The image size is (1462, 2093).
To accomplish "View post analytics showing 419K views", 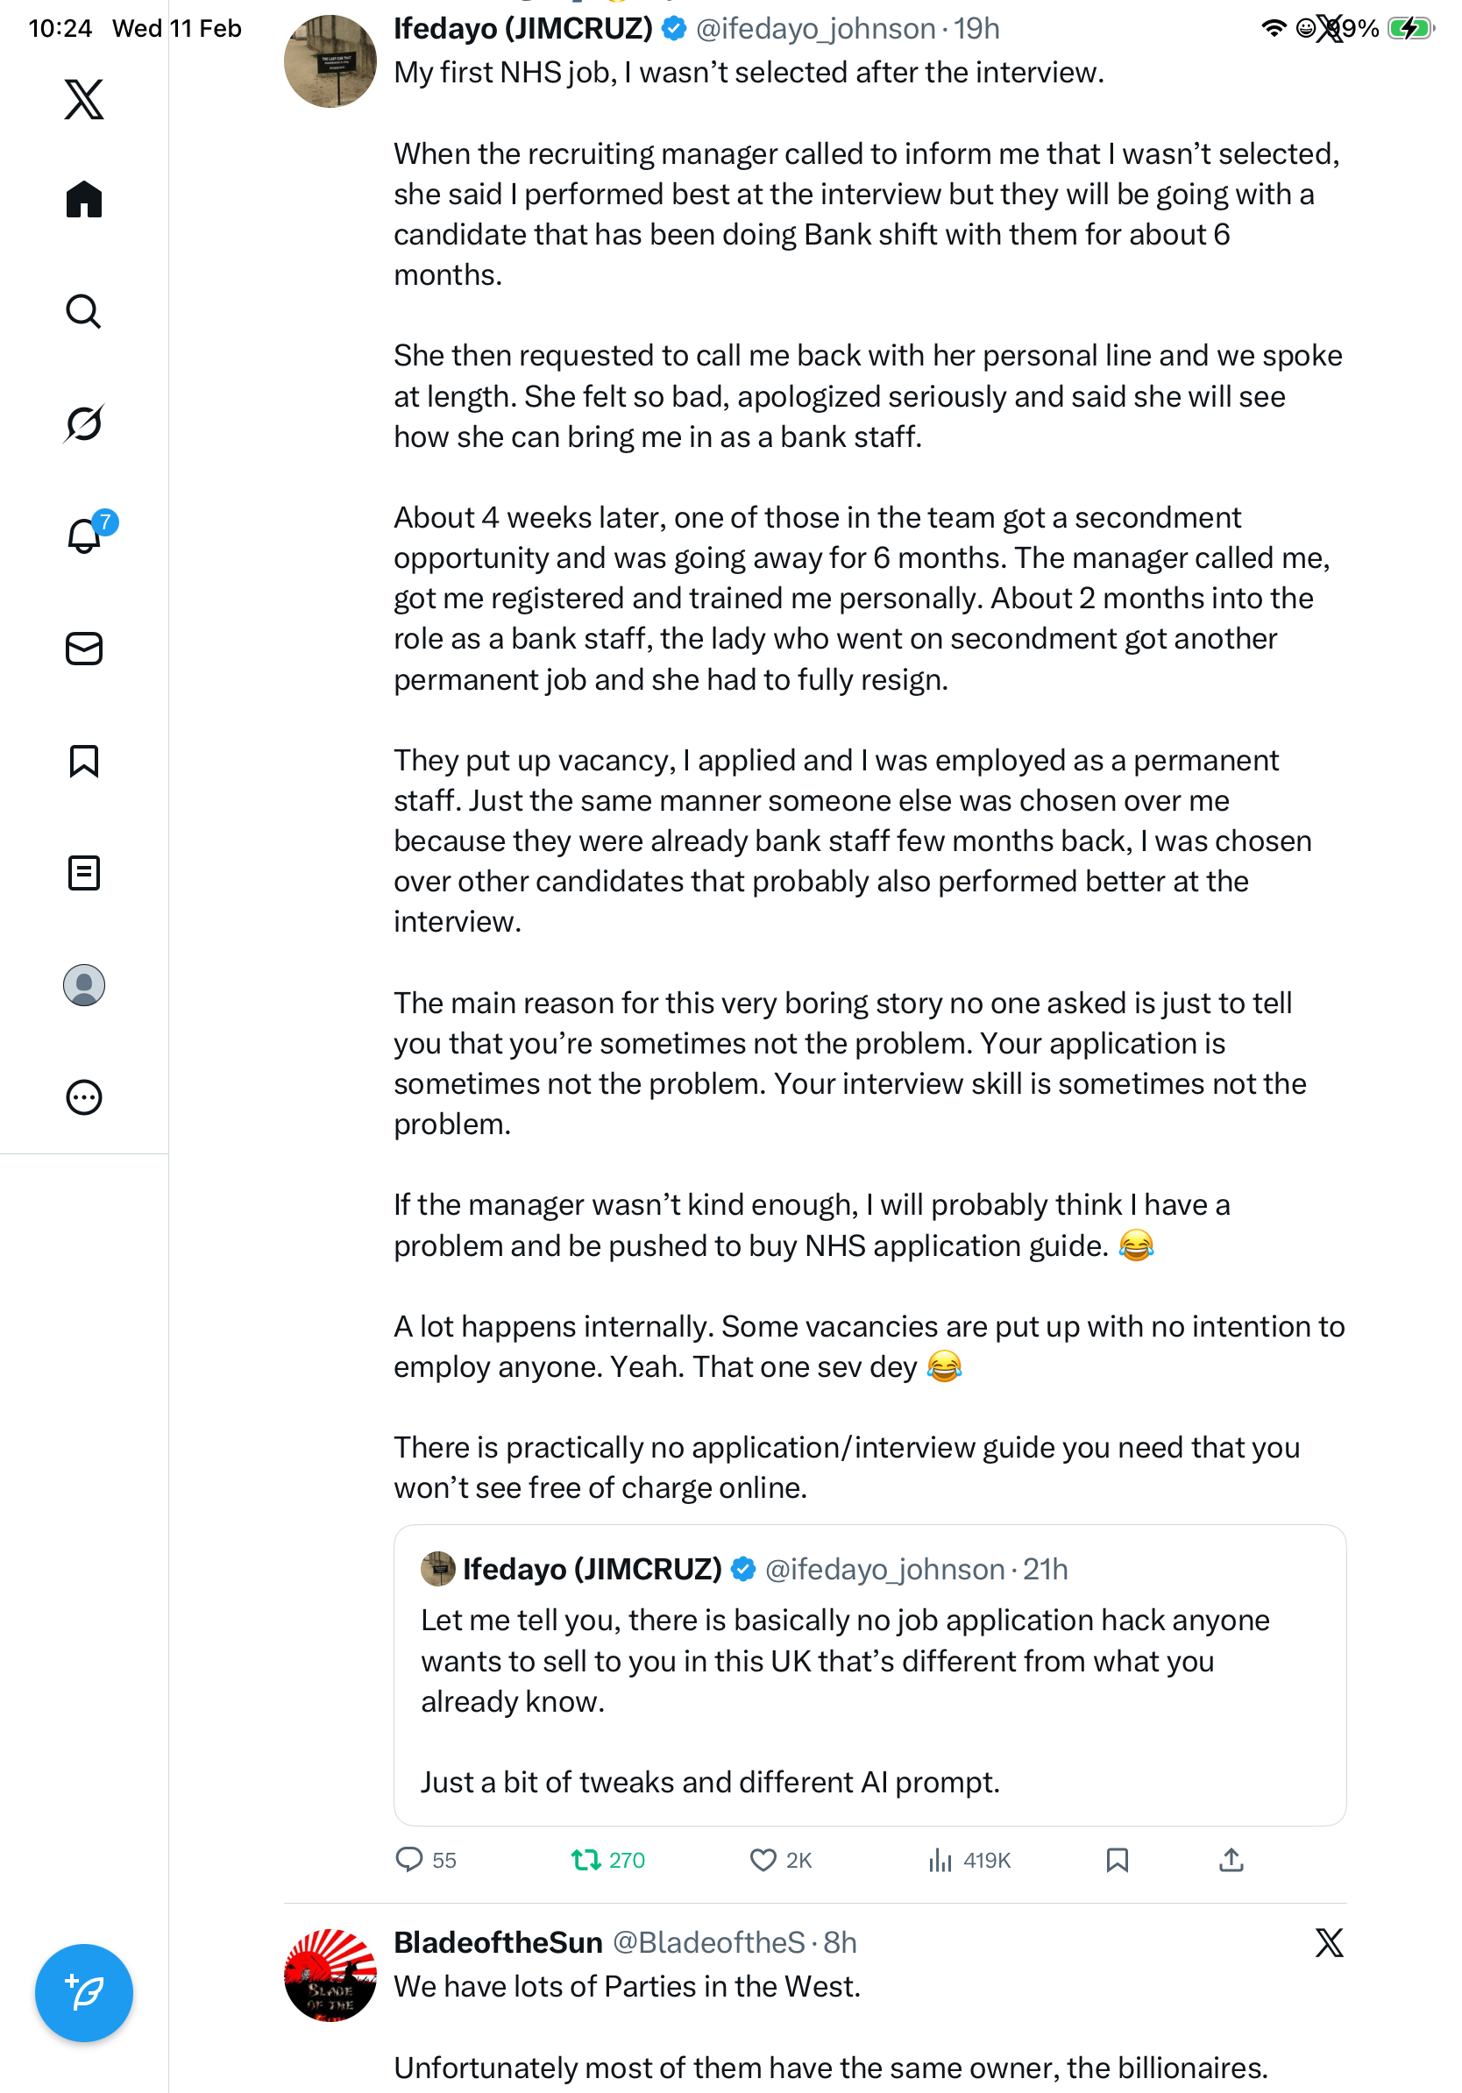I will (x=940, y=1860).
